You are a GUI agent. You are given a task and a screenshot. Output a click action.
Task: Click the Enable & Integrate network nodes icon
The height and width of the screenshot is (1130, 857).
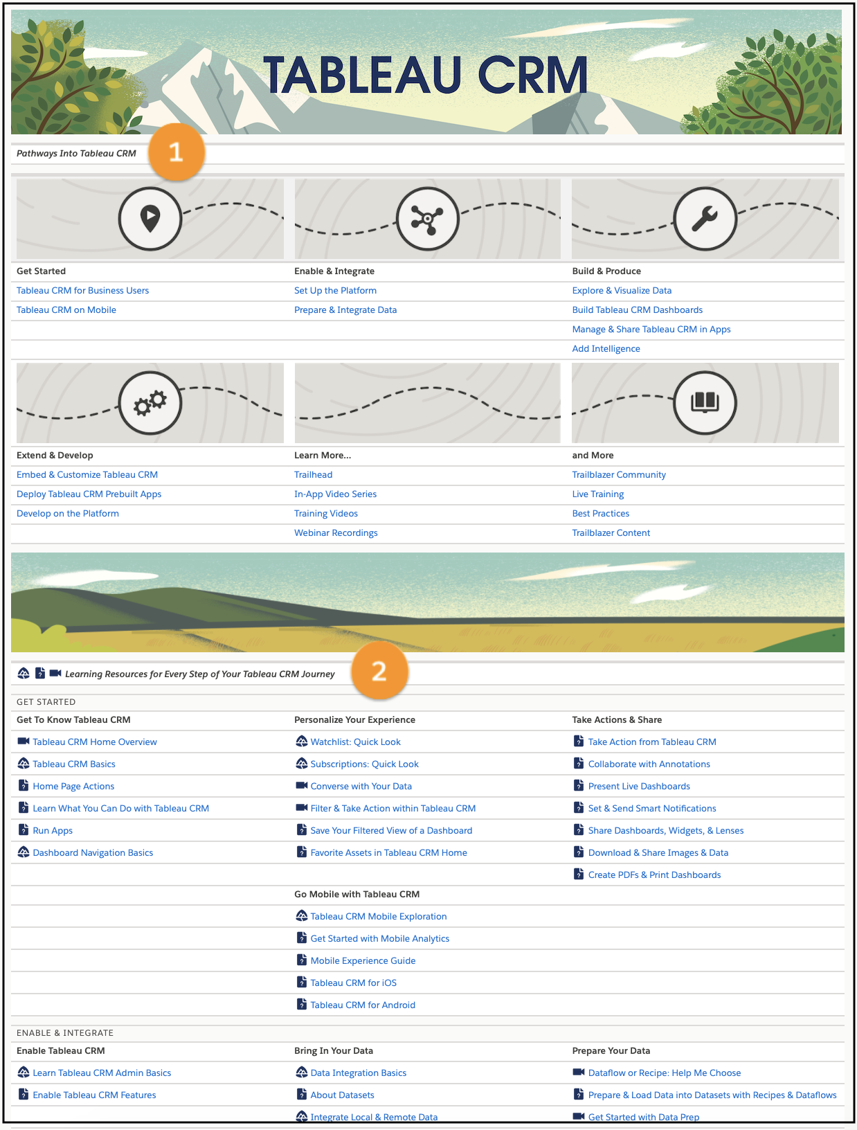click(x=428, y=219)
